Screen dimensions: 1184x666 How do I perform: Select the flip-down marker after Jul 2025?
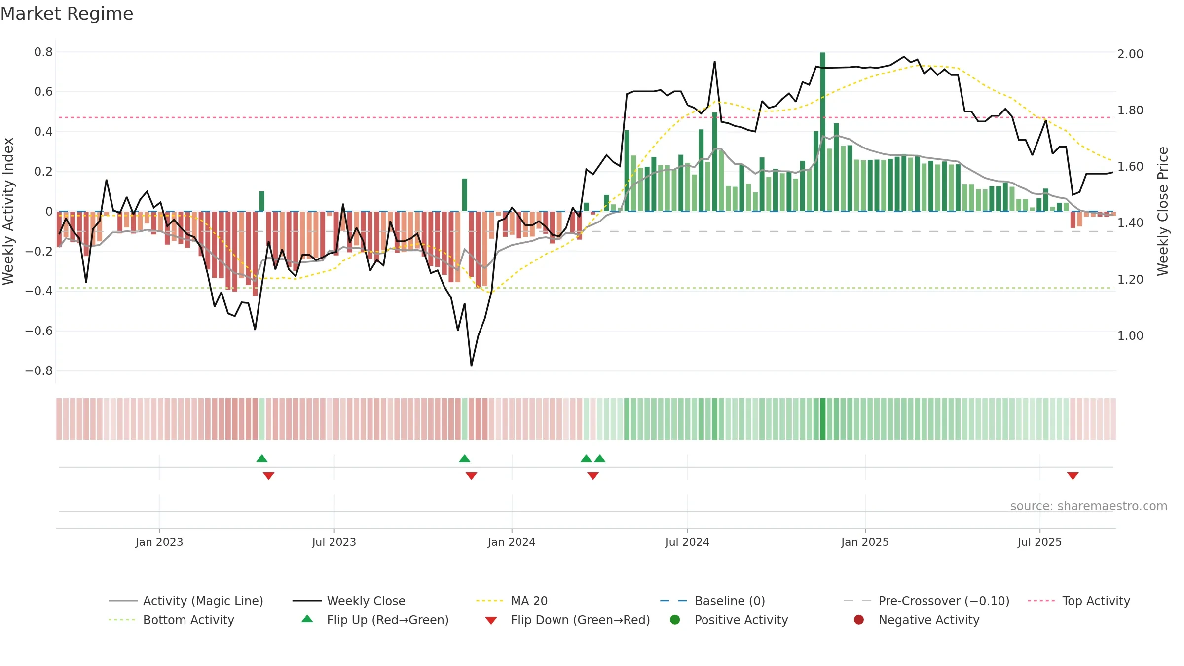[1073, 476]
